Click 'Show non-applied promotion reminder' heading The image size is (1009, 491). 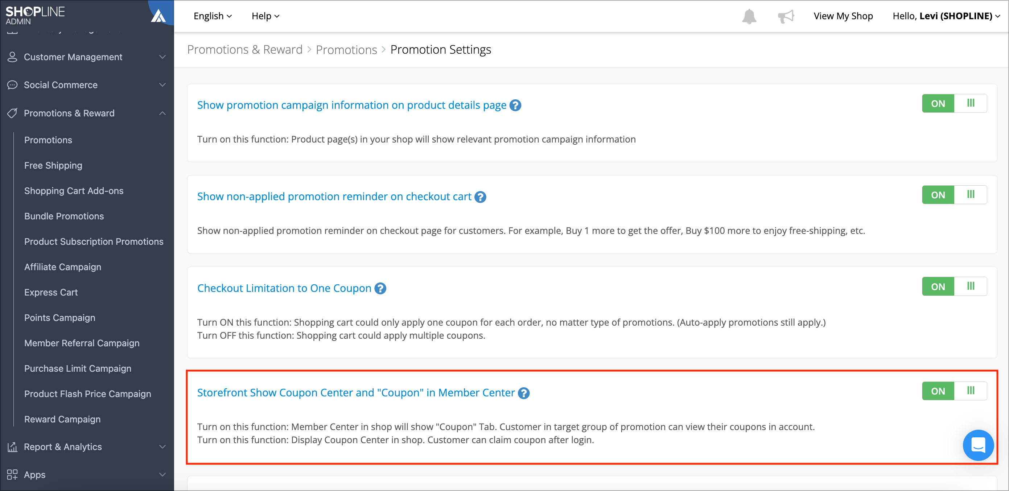[x=334, y=197]
